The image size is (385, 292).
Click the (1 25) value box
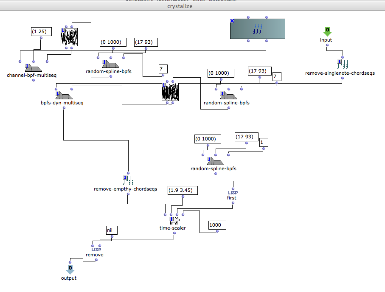pyautogui.click(x=42, y=31)
